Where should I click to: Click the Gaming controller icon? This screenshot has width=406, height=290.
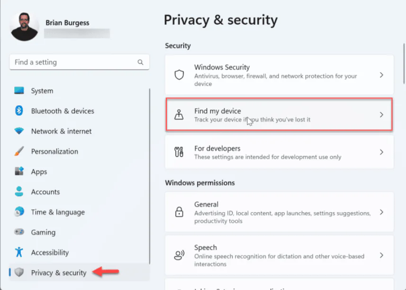18,232
